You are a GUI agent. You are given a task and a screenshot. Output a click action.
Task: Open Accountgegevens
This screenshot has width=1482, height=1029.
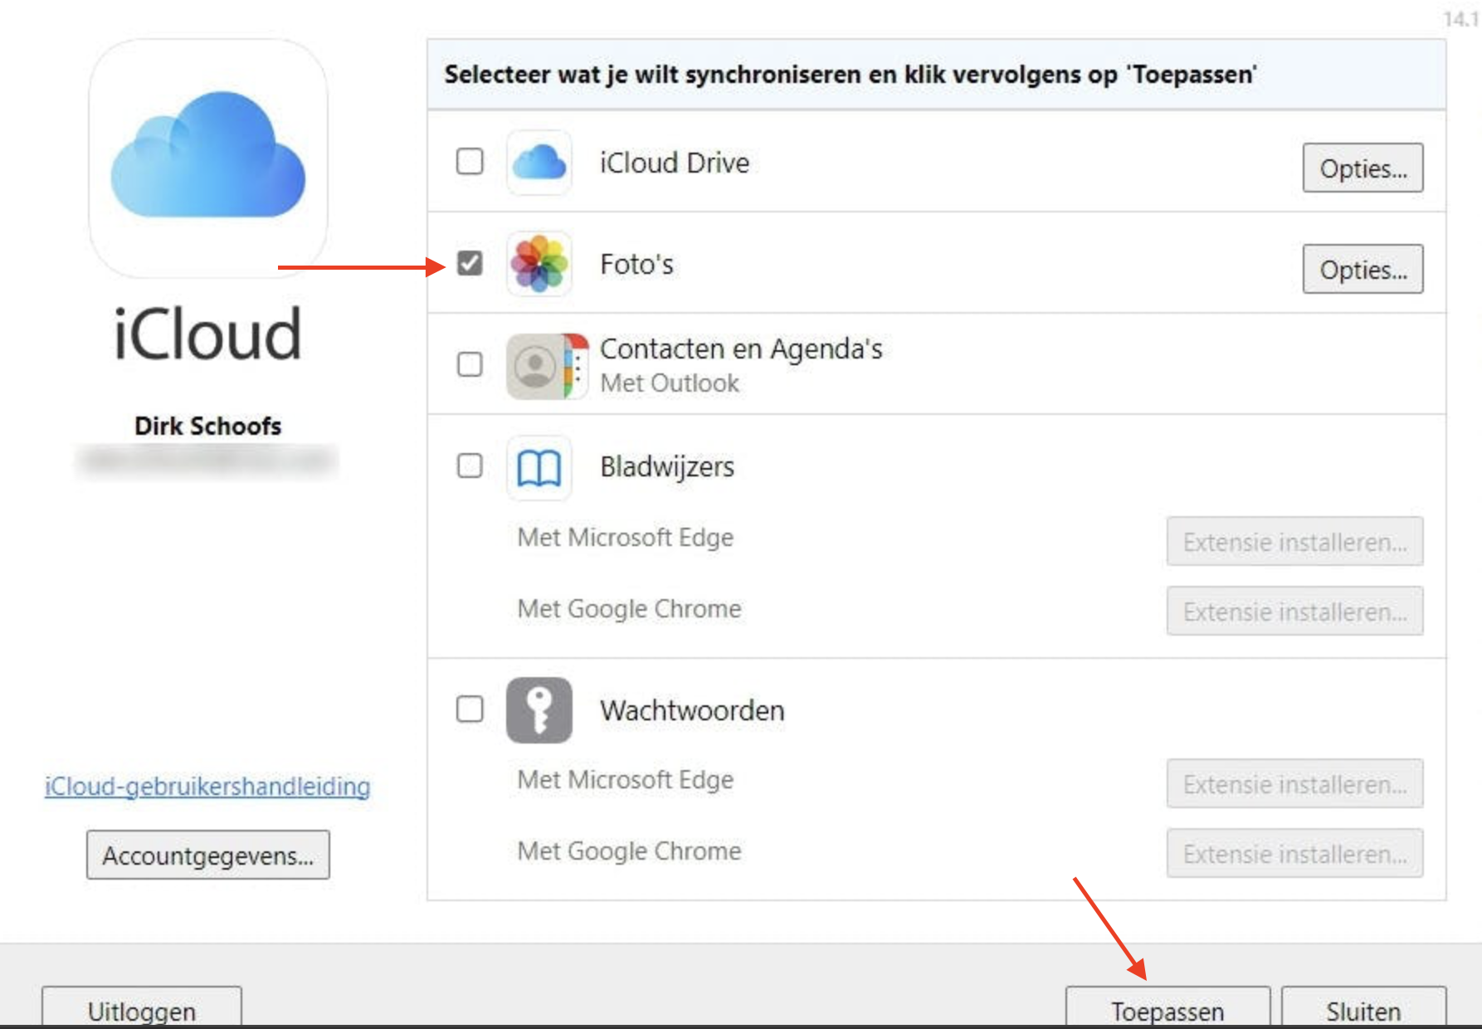click(x=207, y=855)
